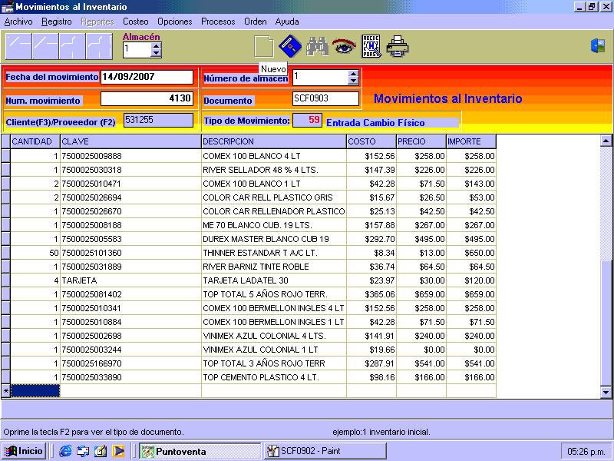
Task: Click the Documento field showing SCF0903
Action: tap(325, 99)
